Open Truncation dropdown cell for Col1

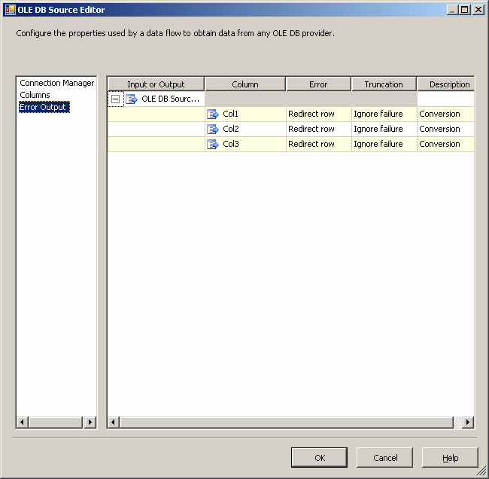(384, 114)
